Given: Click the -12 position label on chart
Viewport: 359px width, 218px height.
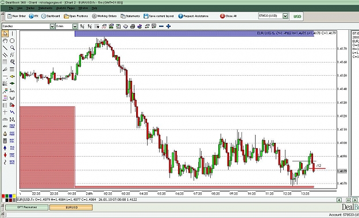Looking at the screenshot, I should point(318,165).
